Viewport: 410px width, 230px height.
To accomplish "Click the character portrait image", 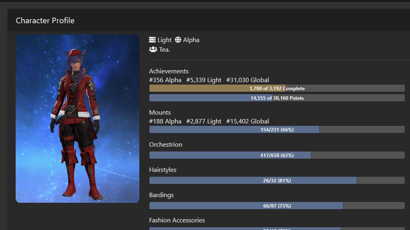I will click(x=78, y=119).
